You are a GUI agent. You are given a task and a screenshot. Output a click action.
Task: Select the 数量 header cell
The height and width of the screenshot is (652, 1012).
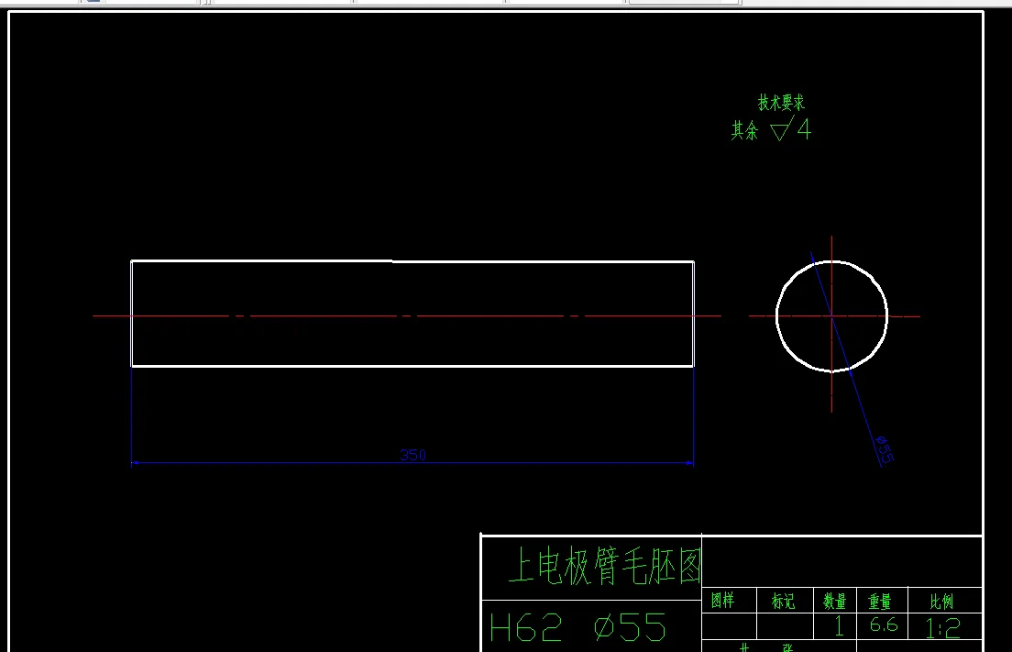(834, 602)
